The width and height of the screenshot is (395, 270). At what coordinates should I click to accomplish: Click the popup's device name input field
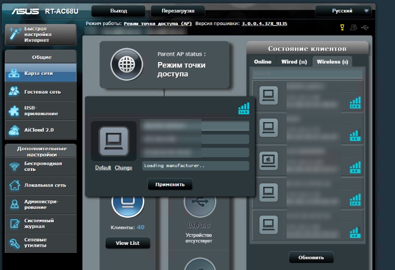click(196, 126)
